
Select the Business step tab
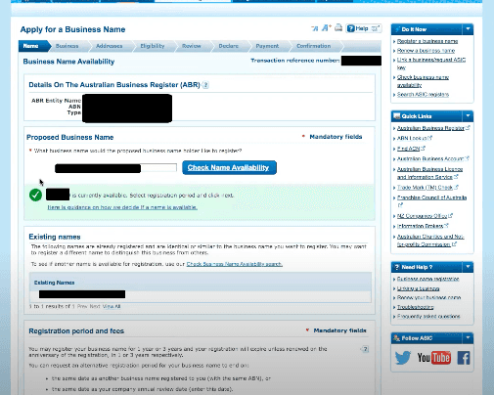67,46
